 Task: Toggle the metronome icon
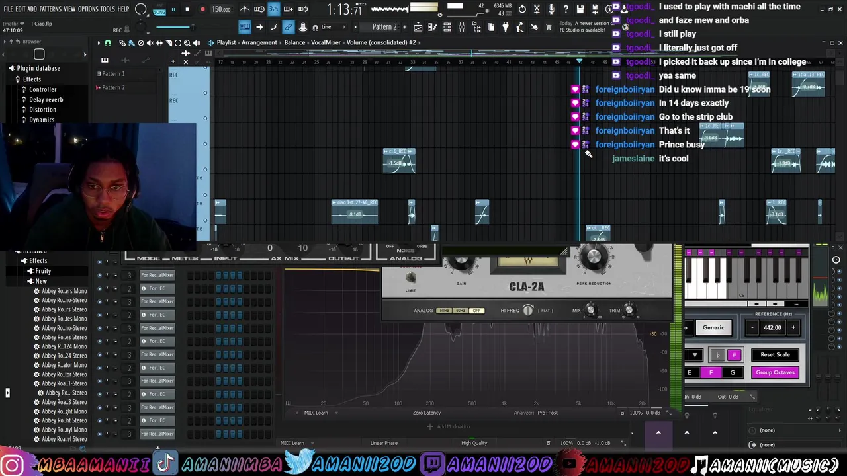[x=245, y=9]
